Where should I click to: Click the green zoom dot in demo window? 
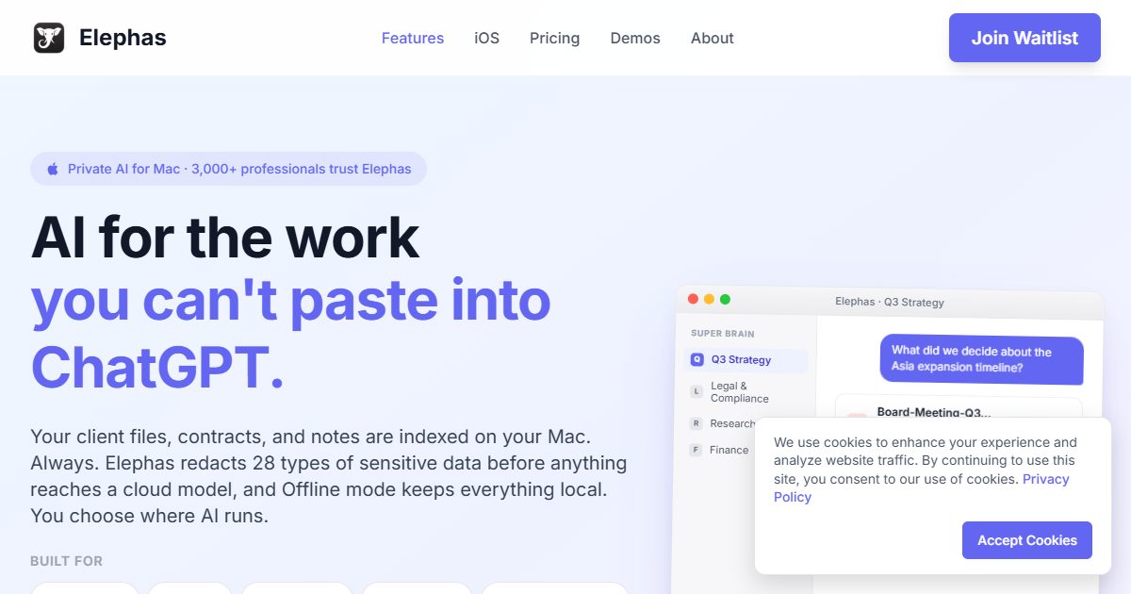point(726,299)
